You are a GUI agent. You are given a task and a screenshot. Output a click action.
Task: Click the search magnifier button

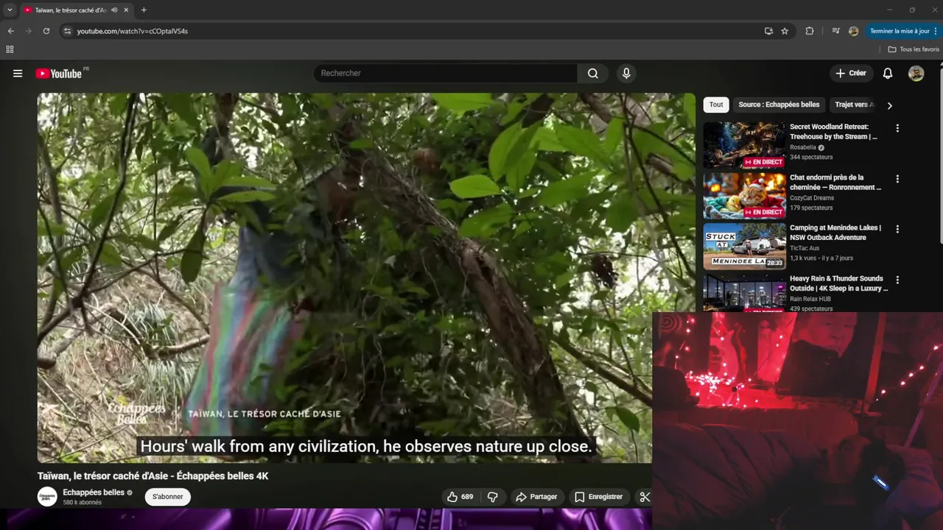593,74
